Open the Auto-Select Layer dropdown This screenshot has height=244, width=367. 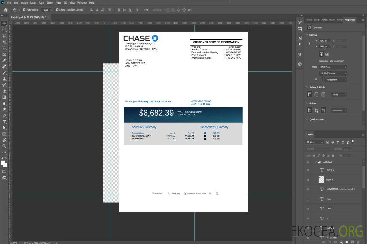click(x=47, y=10)
